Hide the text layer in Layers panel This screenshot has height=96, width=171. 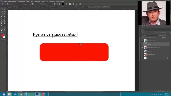142,44
